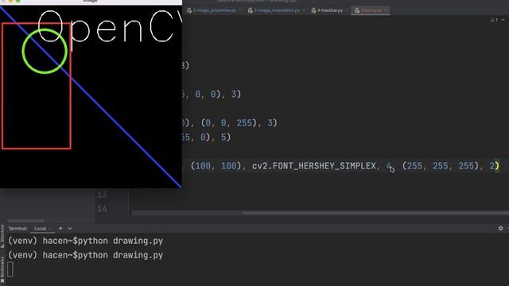Place cursor after thickness value 2

[x=495, y=166]
